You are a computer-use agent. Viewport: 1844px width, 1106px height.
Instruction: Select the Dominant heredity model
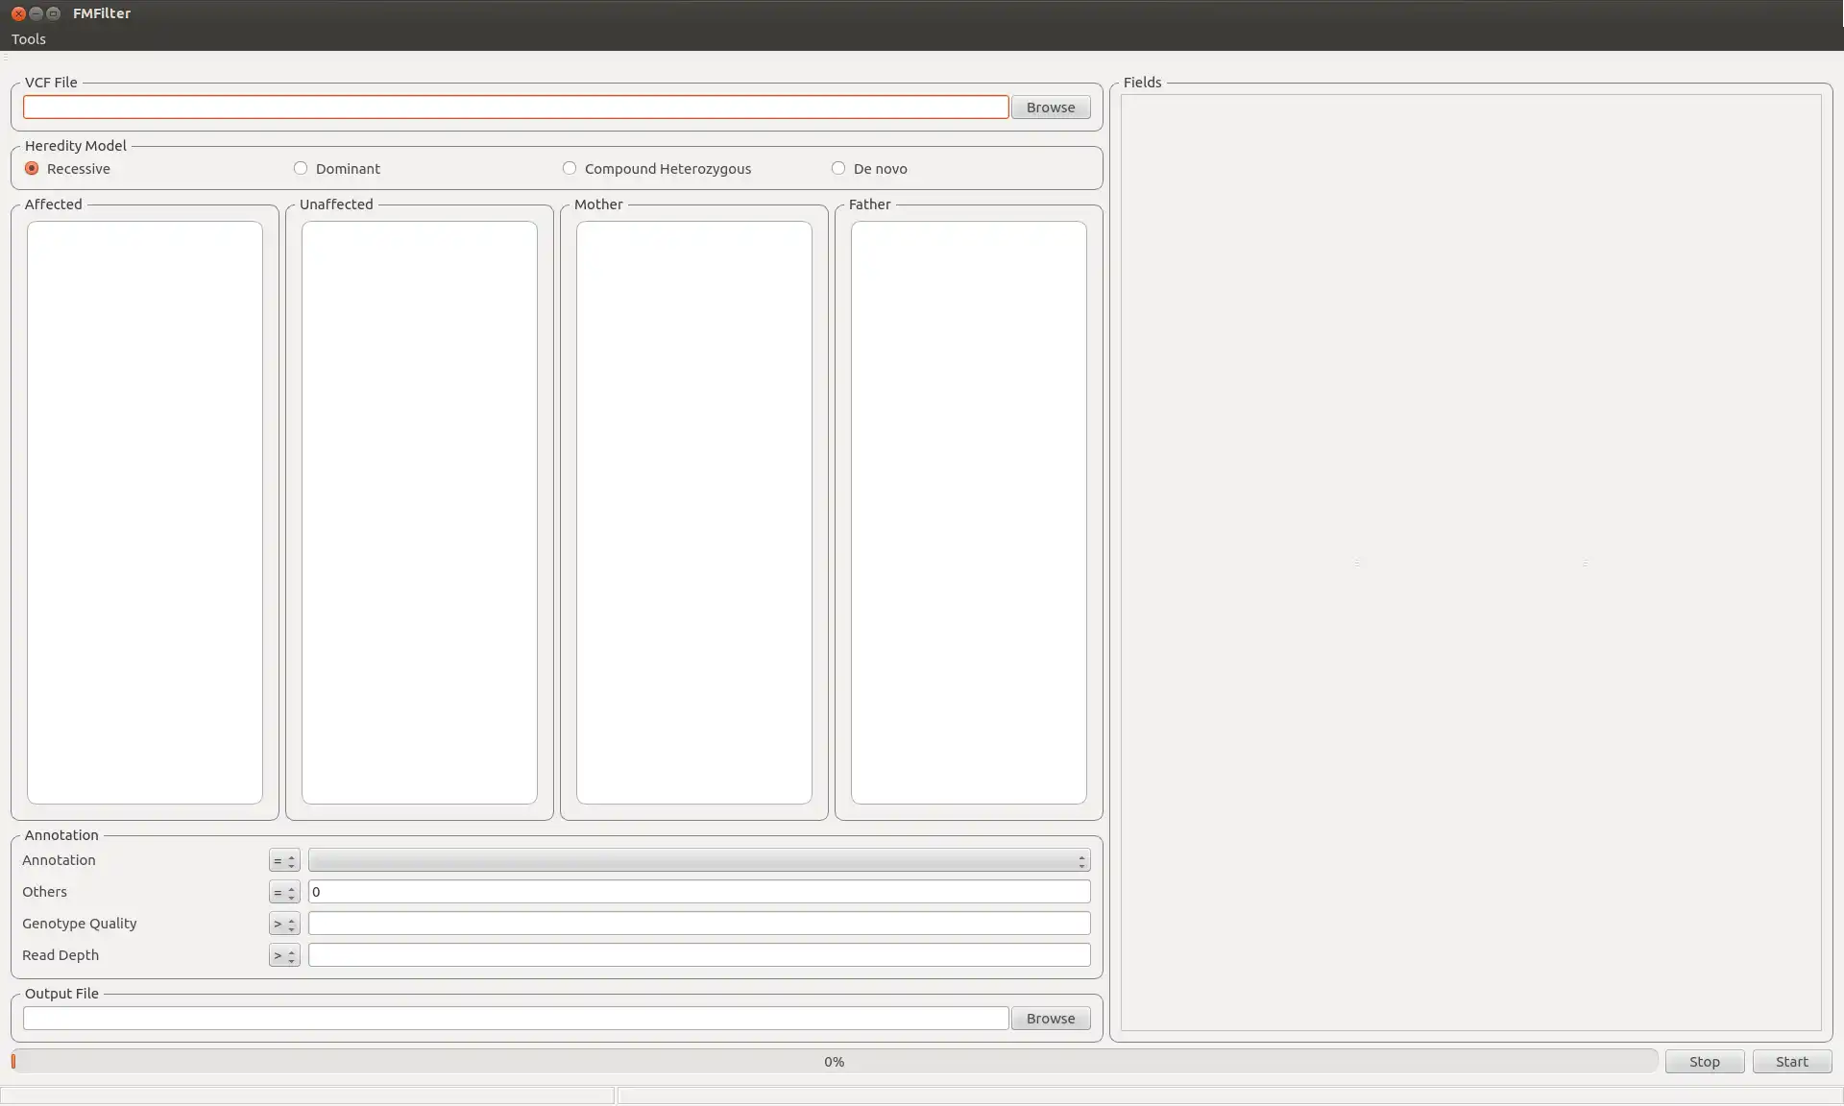(x=299, y=169)
